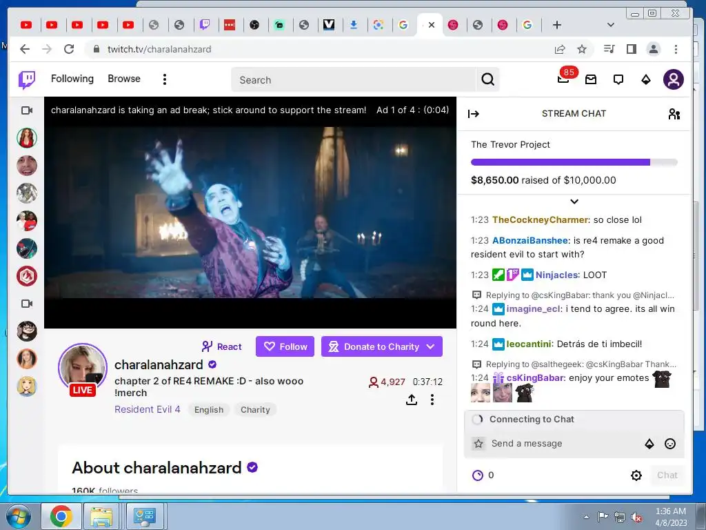Click the Browse nav link
This screenshot has height=530, width=706.
tap(124, 79)
